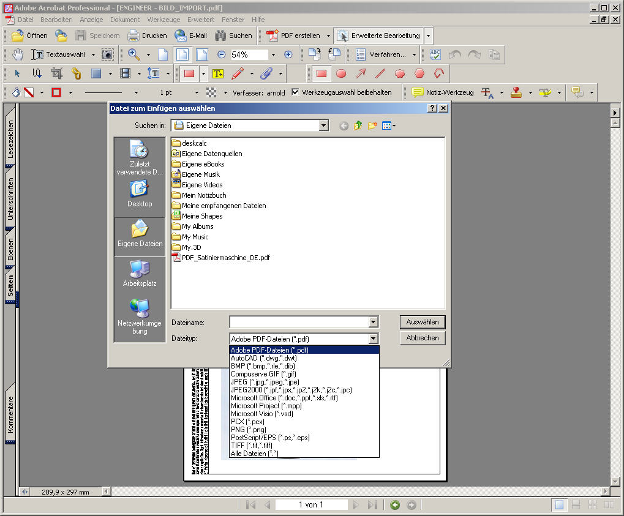Activate the Snapshot camera tool
This screenshot has height=516, width=624.
[x=107, y=54]
